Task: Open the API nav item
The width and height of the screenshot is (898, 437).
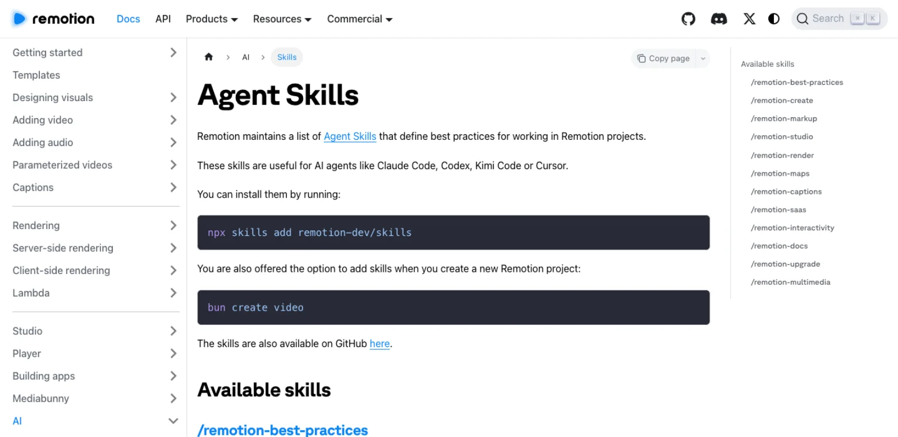Action: (163, 19)
